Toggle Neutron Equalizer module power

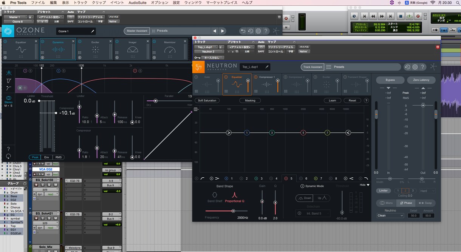tap(226, 77)
